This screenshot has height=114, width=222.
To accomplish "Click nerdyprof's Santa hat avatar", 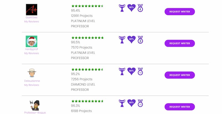I will [x=31, y=41].
